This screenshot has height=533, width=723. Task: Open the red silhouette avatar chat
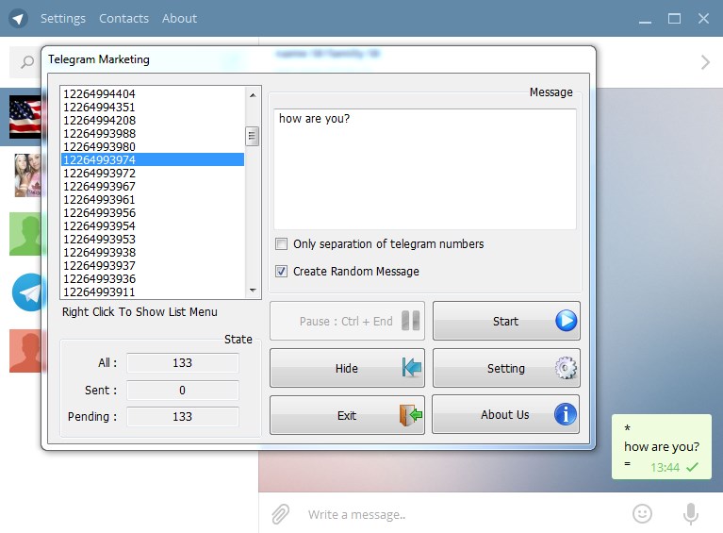point(25,351)
